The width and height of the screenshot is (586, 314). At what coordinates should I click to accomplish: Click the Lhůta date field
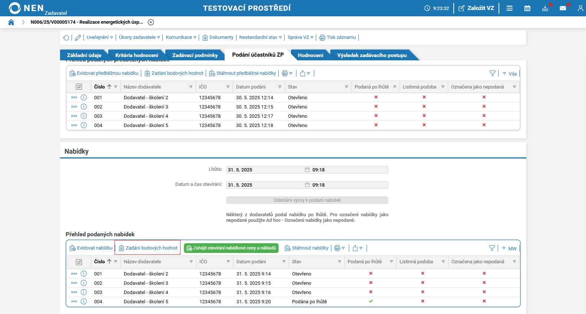(265, 170)
